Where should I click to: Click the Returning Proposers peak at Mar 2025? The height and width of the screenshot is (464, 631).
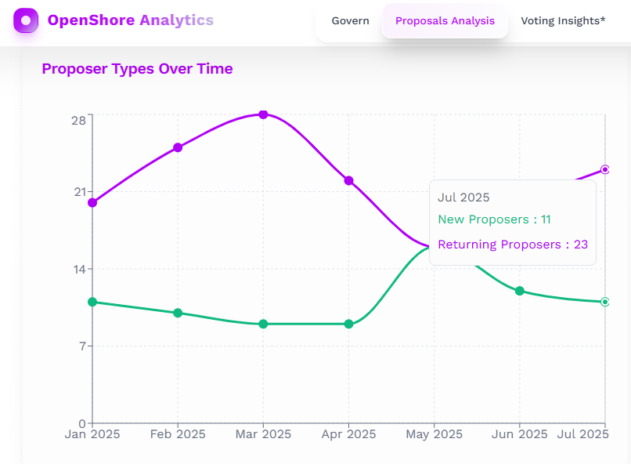tap(263, 114)
